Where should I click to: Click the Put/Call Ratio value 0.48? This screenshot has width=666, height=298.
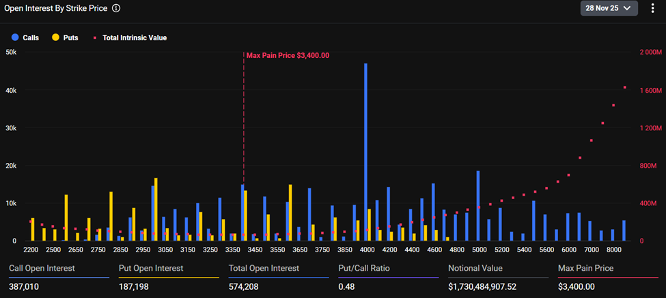tap(347, 287)
